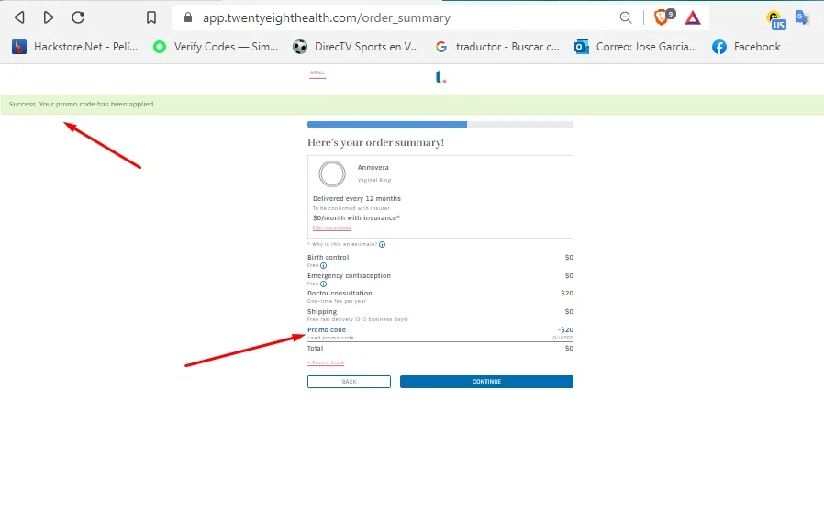Viewport: 824px width, 512px height.
Task: Open the Correo Jose Garcia Outlook bookmark
Action: coord(636,47)
